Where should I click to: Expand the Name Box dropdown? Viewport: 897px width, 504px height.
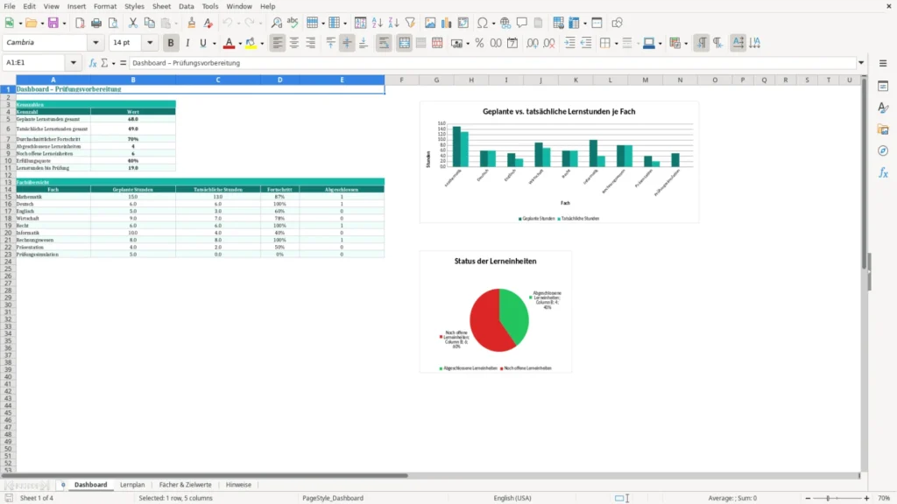[74, 63]
